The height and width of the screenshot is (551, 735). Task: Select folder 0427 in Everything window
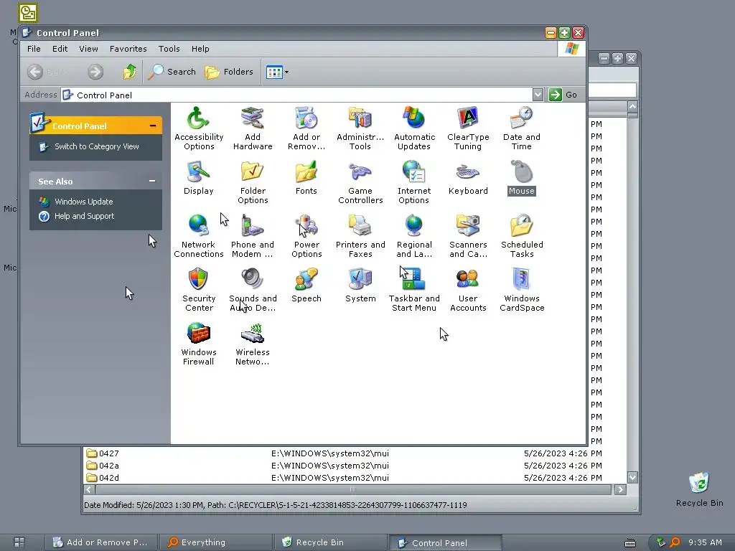109,453
